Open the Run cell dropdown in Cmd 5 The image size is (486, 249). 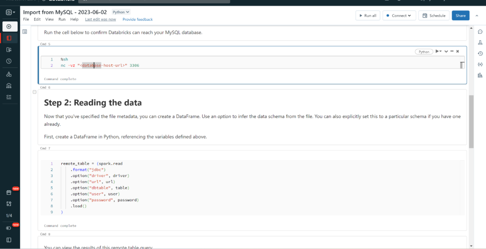(438, 51)
